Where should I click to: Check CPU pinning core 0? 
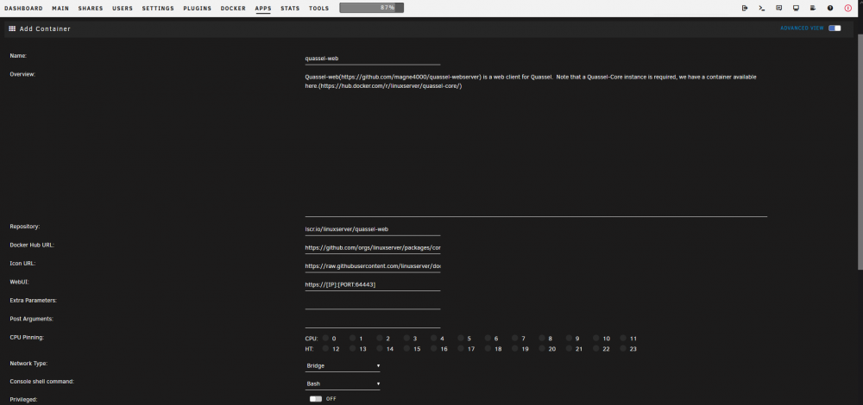(325, 339)
